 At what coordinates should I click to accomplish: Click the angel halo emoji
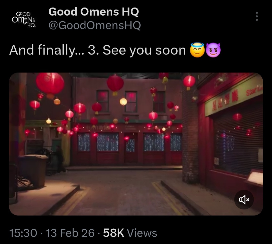tap(197, 50)
